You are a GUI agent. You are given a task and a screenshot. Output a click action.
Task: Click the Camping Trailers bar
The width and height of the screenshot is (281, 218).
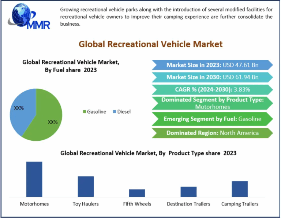(240, 189)
